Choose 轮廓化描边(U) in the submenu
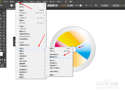The image size is (125, 92). pos(59,54)
